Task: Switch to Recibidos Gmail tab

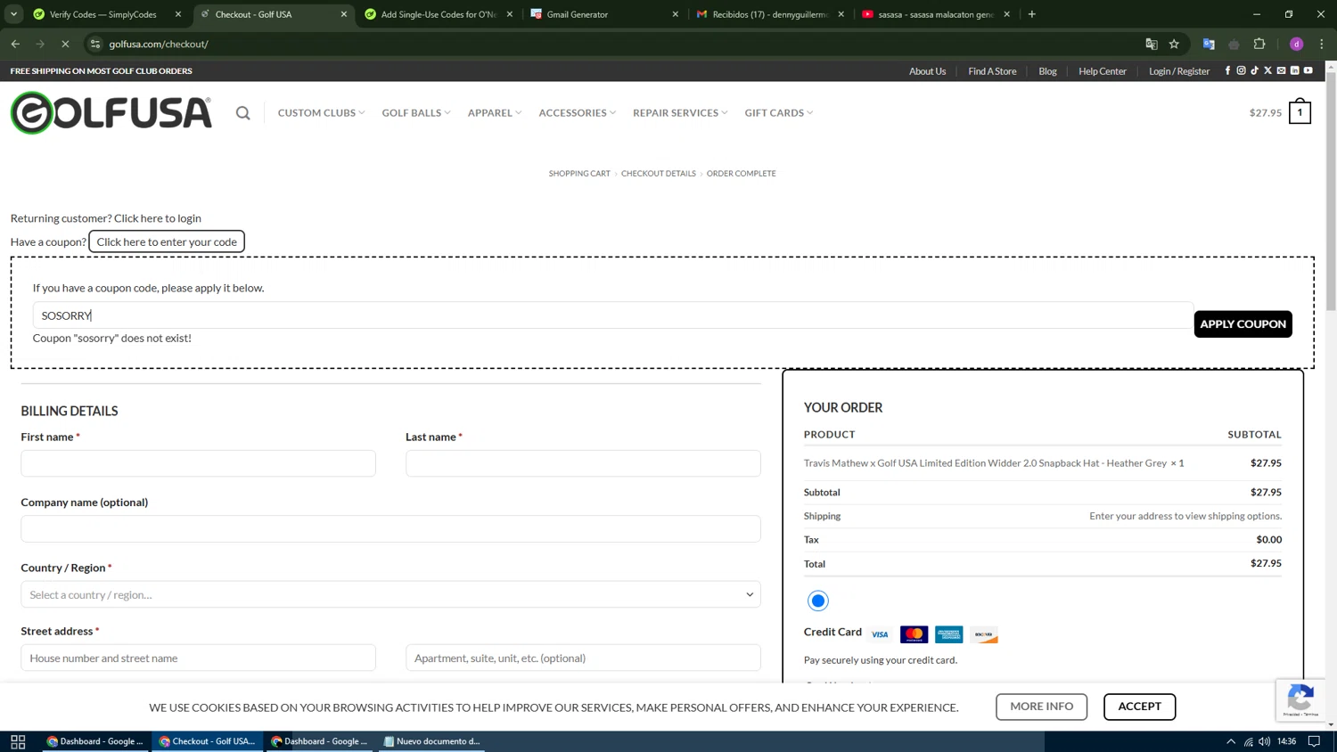Action: pos(769,14)
